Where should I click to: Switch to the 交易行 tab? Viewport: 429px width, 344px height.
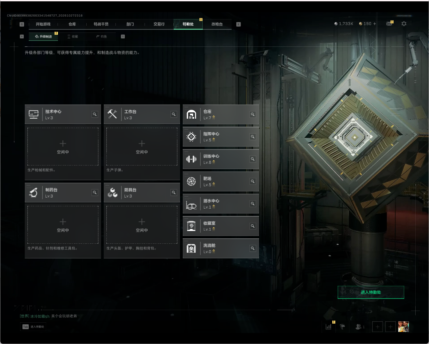159,24
